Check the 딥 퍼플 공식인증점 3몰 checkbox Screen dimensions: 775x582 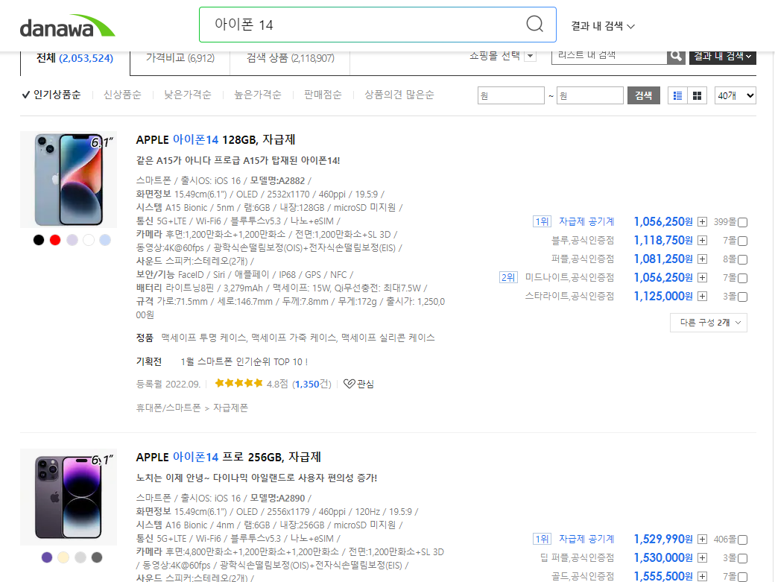coord(742,558)
